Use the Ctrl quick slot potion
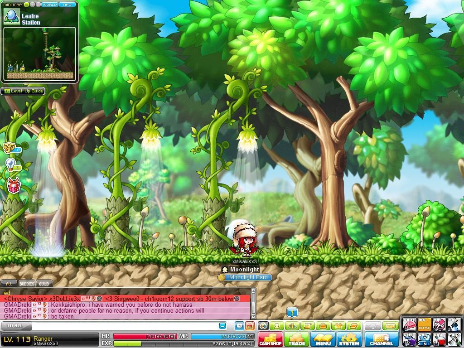Screen dimensions: 464x348 coord(409,339)
